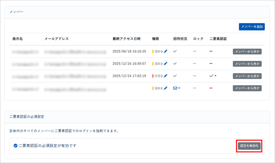Click the メールアドレス column header

(57, 39)
